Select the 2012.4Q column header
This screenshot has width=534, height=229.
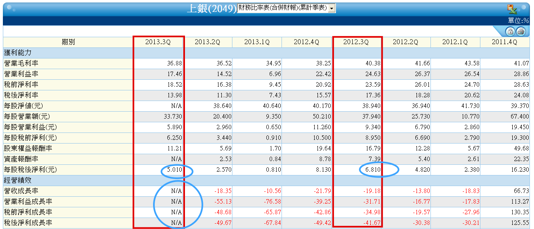[x=306, y=42]
